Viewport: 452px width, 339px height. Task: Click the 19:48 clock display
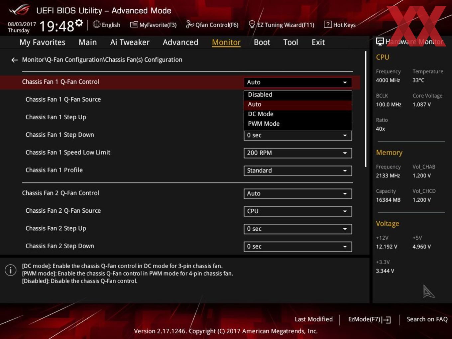click(56, 26)
